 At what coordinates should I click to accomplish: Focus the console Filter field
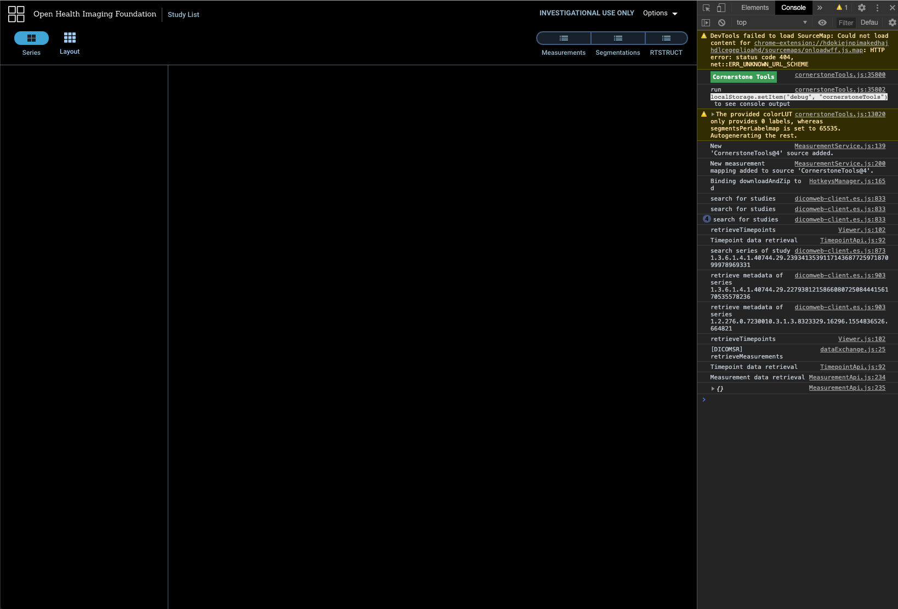coord(846,22)
